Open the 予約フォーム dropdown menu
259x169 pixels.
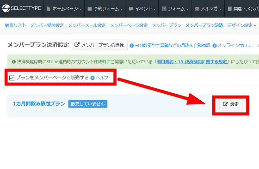(x=105, y=9)
